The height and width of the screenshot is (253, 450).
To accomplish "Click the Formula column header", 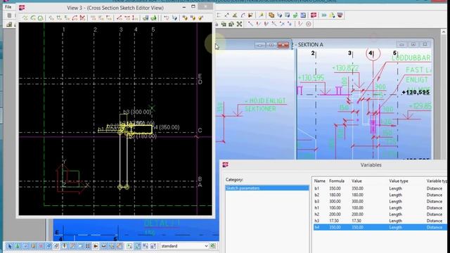I will tap(337, 181).
